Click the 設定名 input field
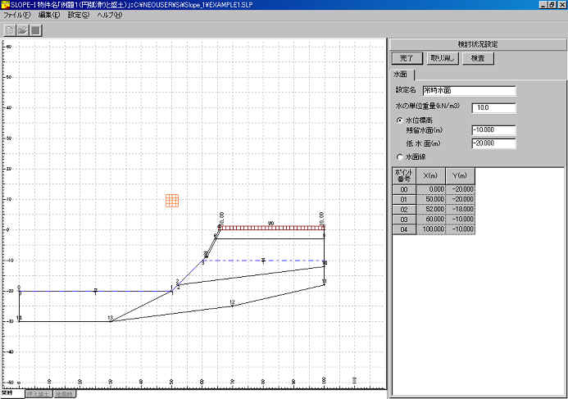The height and width of the screenshot is (399, 568). (469, 90)
